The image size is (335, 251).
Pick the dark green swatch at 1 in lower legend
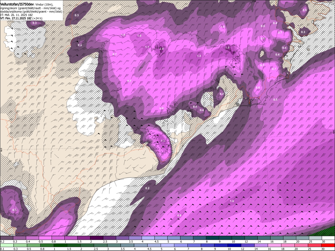(61, 245)
